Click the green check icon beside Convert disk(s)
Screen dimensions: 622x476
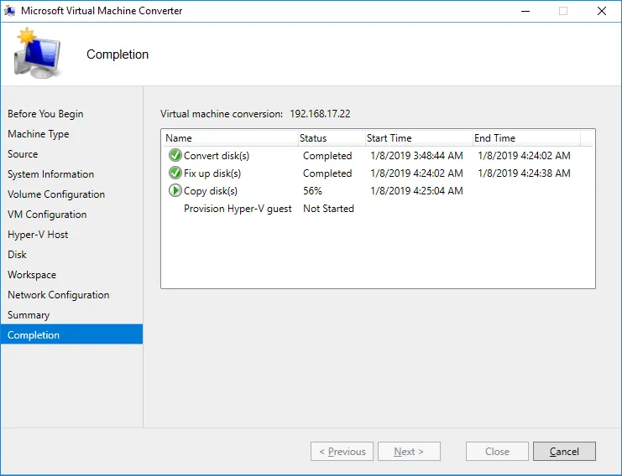click(175, 155)
